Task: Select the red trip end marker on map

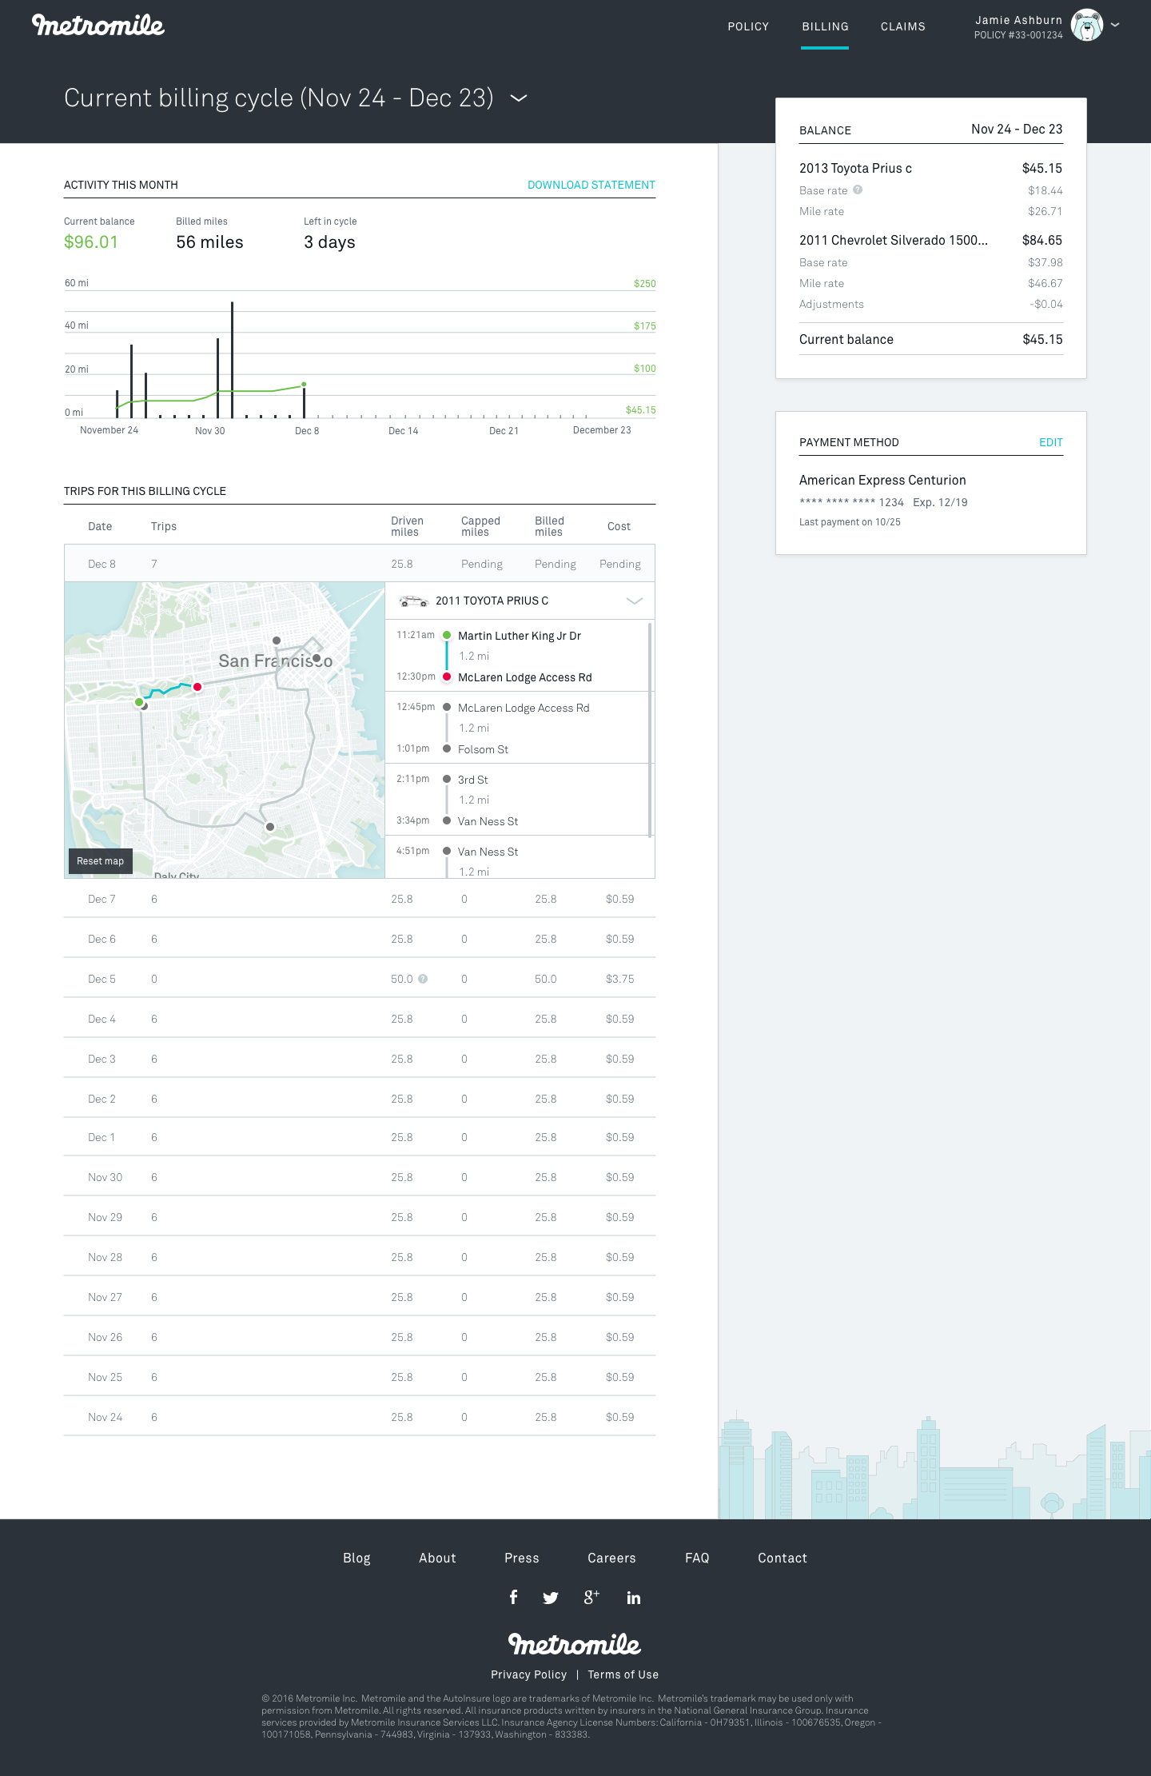Action: point(197,687)
